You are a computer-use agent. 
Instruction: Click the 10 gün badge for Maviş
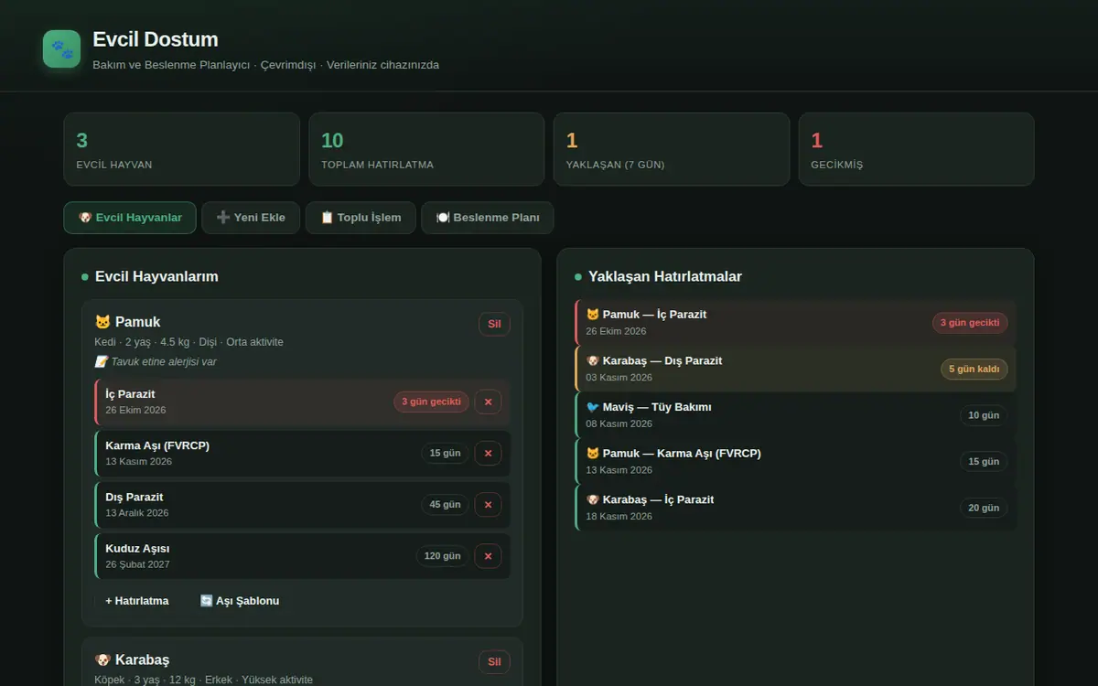click(x=984, y=415)
